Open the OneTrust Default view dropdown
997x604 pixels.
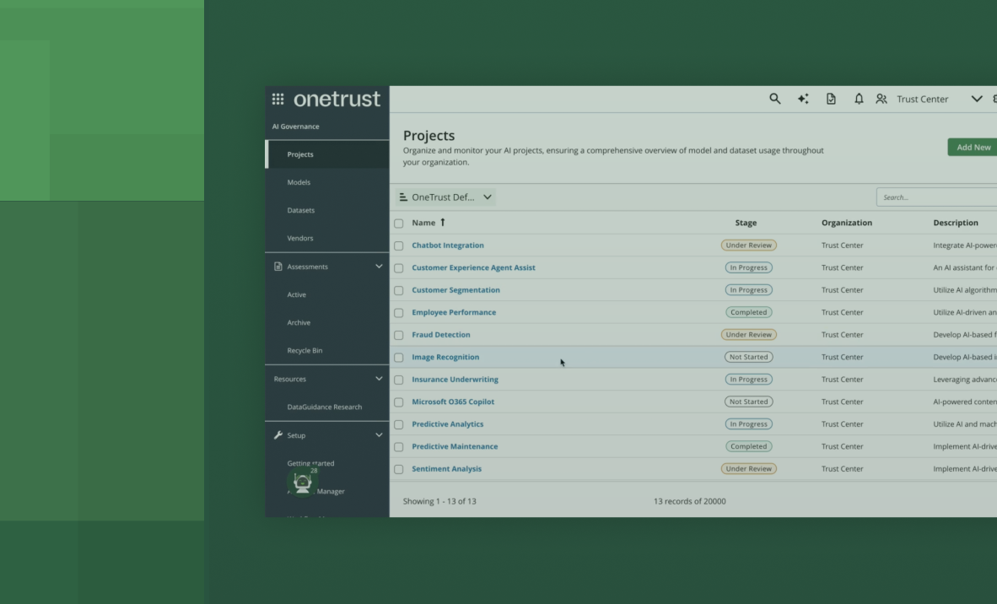pos(445,197)
